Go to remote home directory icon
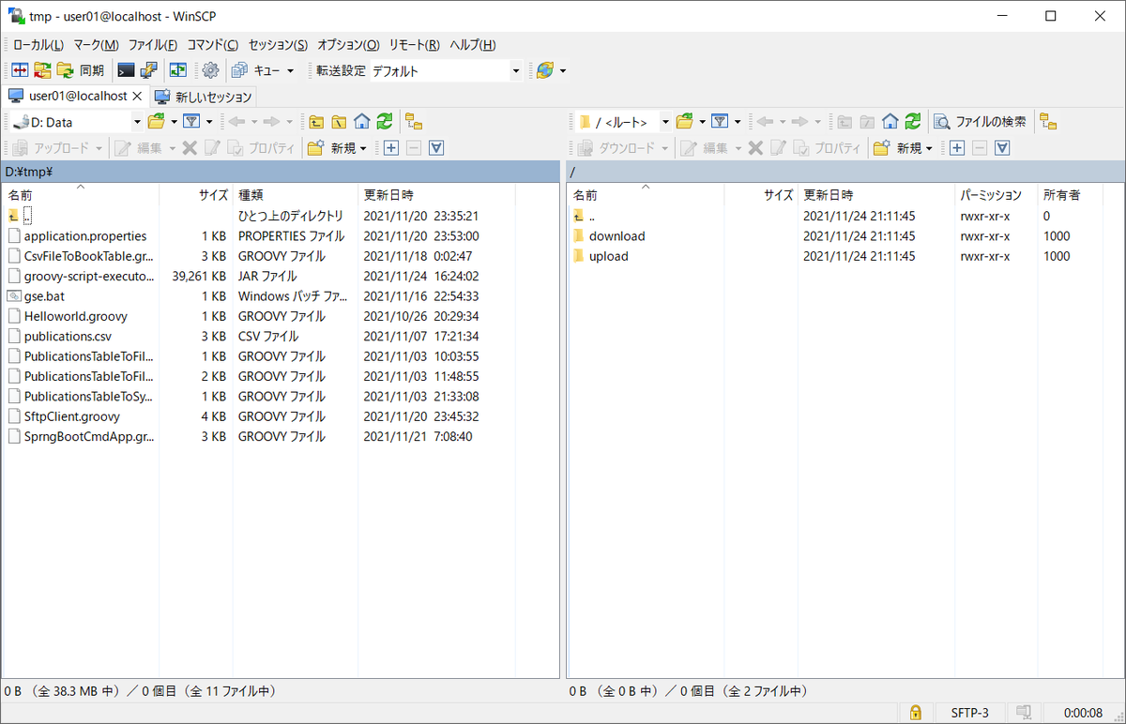 (x=890, y=121)
